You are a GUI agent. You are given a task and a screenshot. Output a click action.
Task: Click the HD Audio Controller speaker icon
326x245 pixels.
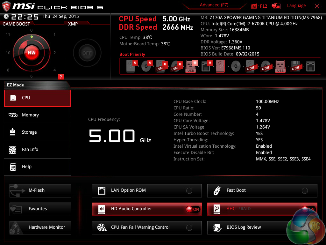coord(102,209)
